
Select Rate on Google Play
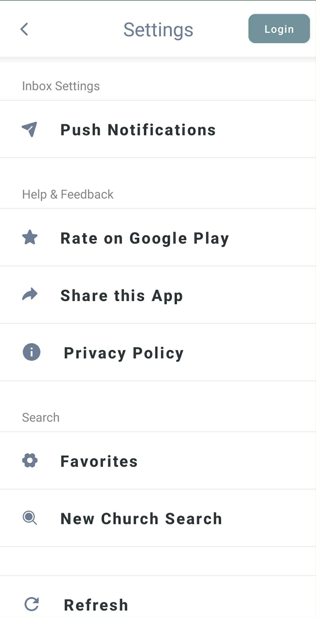145,238
